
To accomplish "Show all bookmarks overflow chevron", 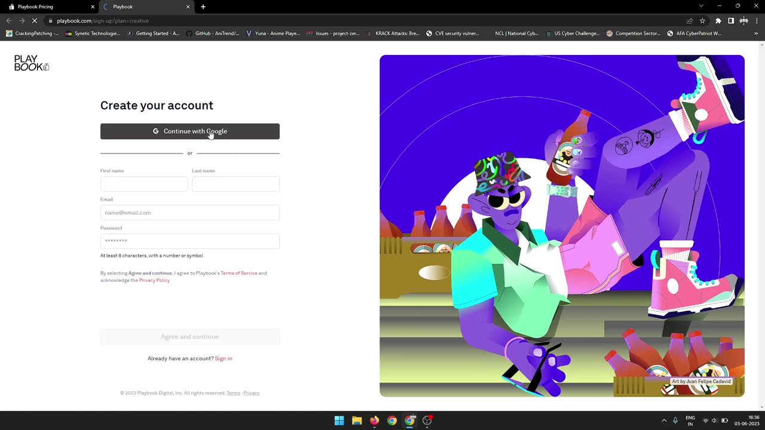I will (x=757, y=33).
